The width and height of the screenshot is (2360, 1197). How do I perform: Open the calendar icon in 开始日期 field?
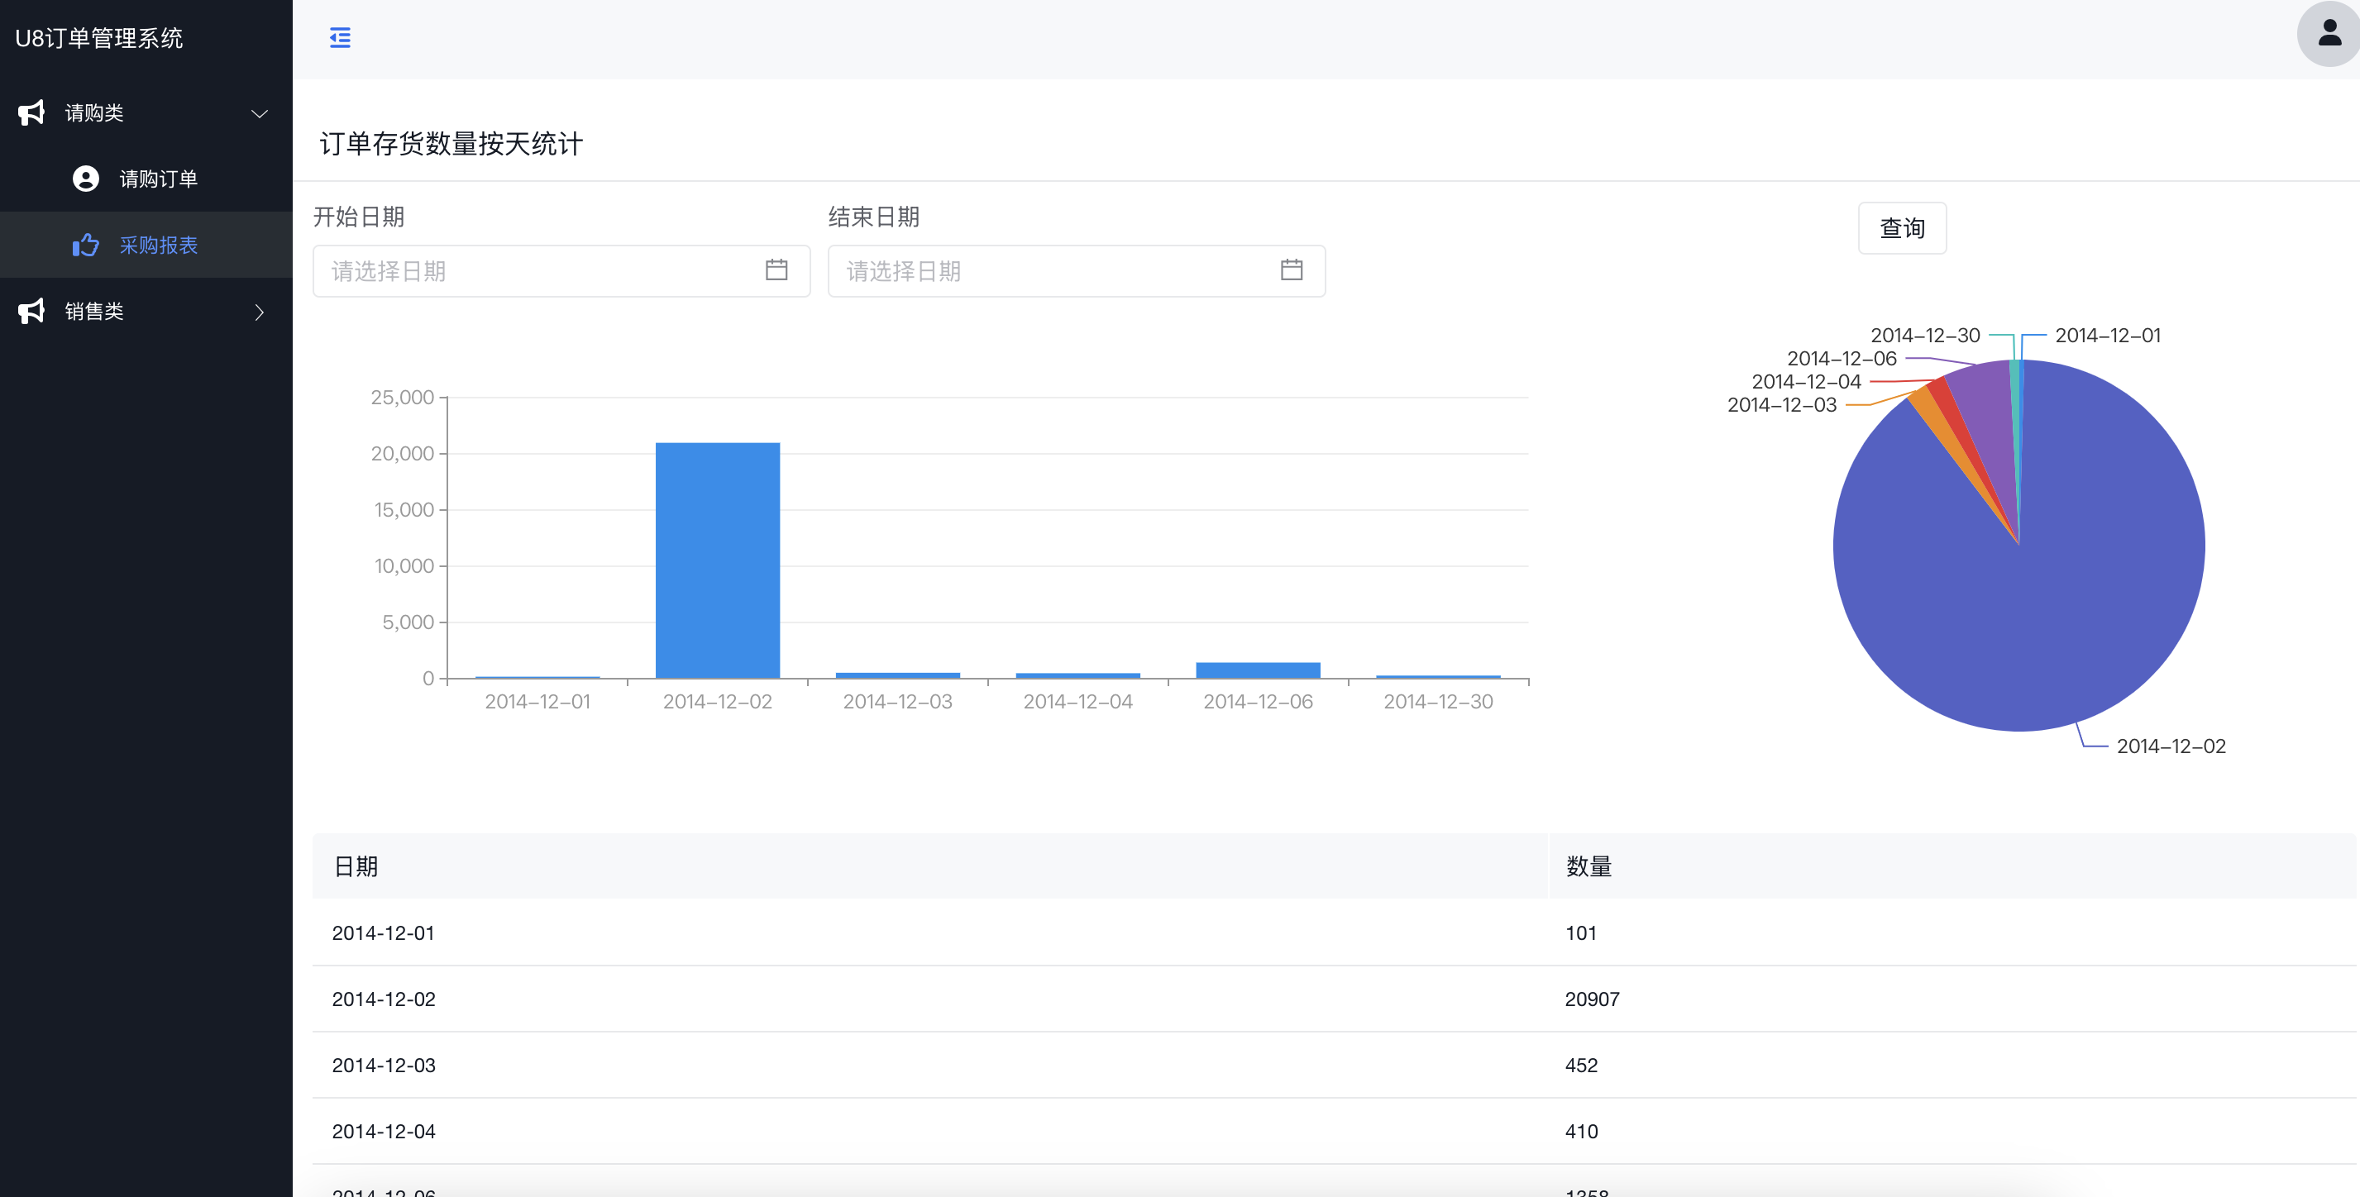[776, 270]
